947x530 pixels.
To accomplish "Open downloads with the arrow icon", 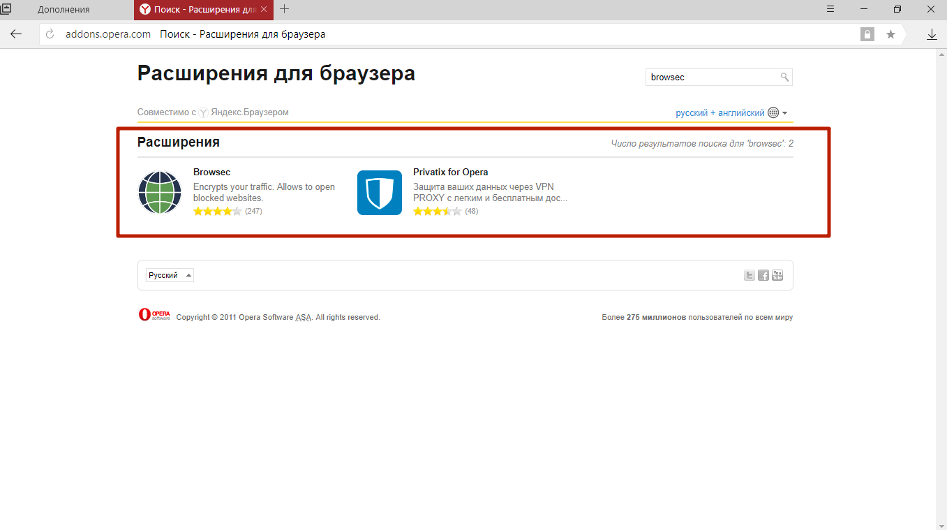I will [x=932, y=34].
